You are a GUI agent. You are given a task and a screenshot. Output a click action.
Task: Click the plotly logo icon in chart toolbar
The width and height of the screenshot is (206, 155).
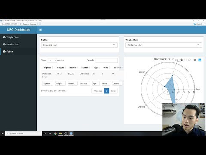(x=200, y=60)
